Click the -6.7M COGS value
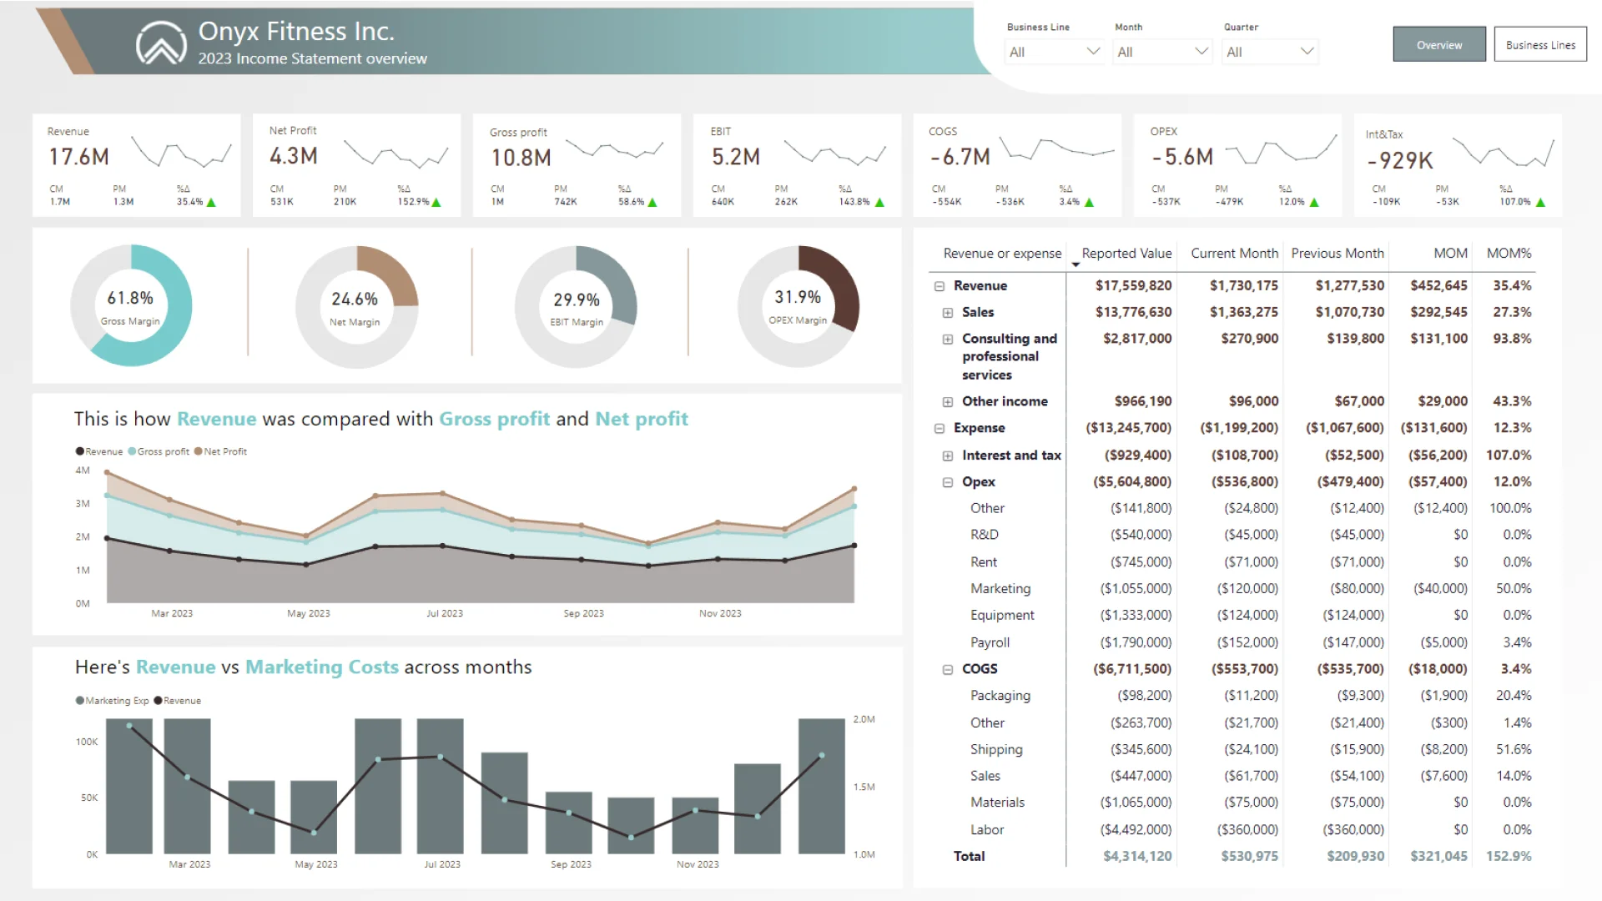The width and height of the screenshot is (1602, 901). [x=960, y=157]
